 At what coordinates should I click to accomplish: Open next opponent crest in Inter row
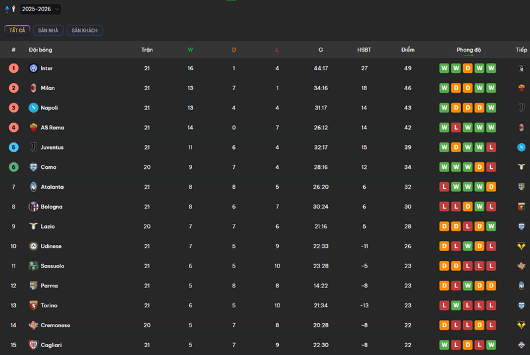click(521, 68)
